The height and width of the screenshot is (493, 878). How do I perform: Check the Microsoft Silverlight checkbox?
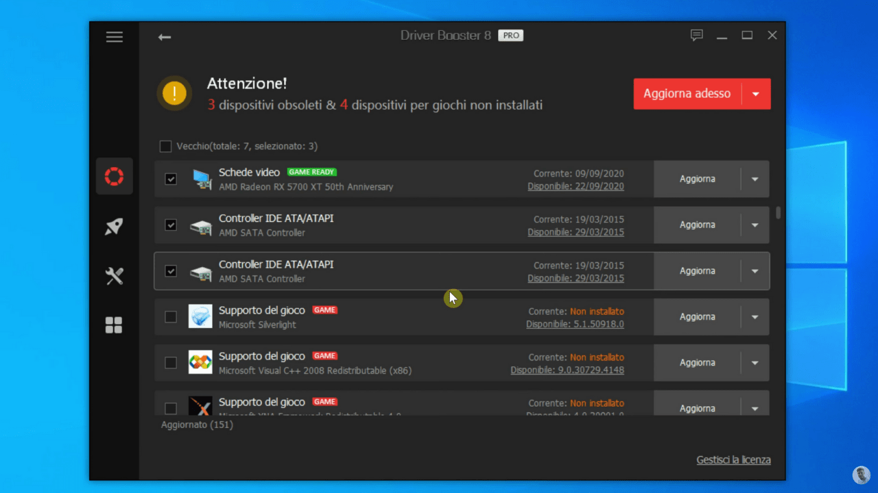click(171, 317)
